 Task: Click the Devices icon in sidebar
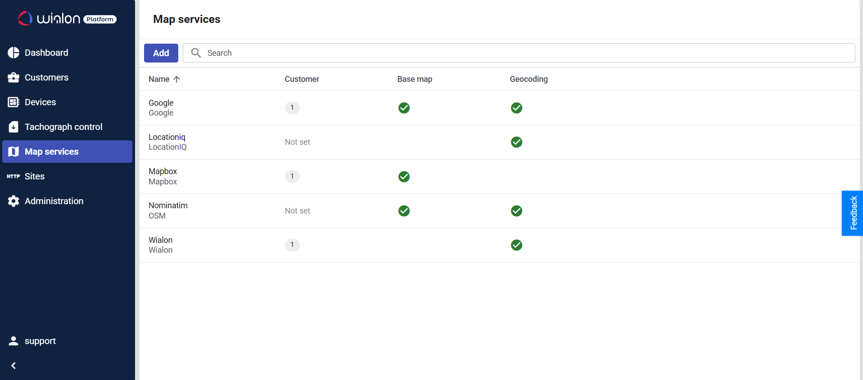click(x=14, y=102)
